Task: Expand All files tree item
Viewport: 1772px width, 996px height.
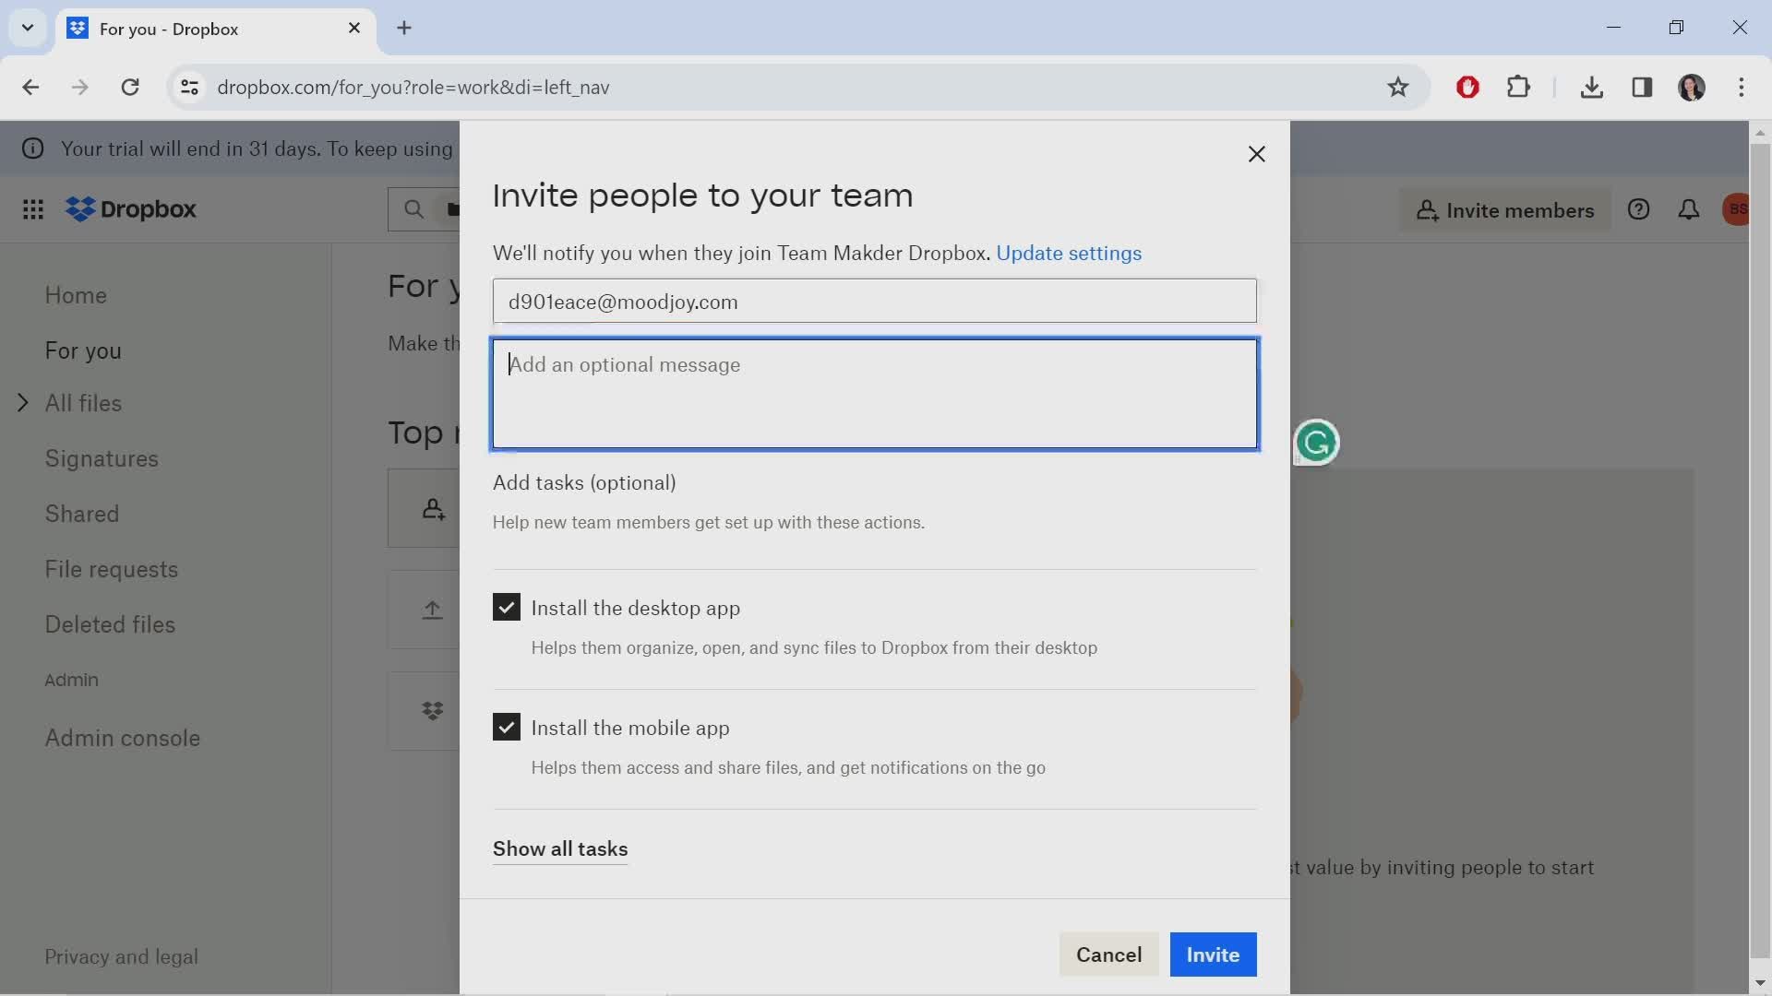Action: coord(22,402)
